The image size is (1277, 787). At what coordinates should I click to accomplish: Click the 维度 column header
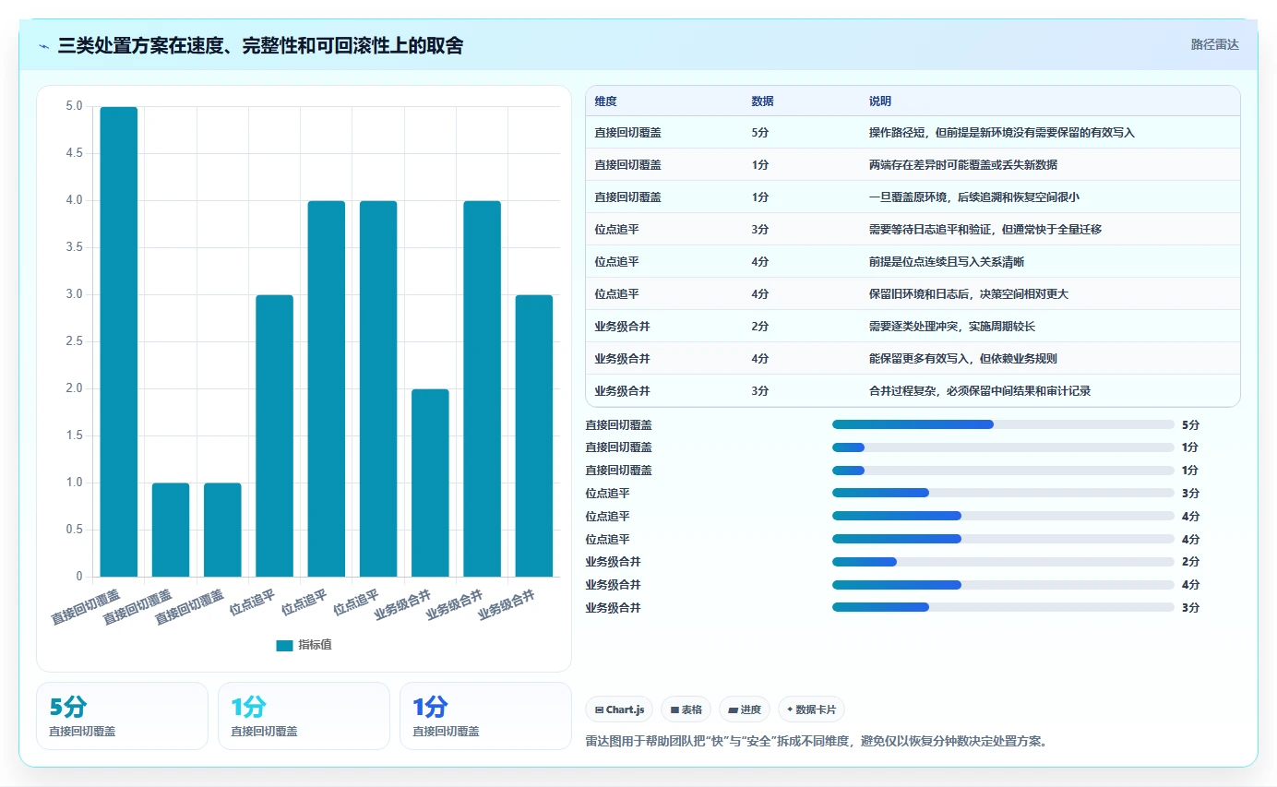tap(606, 101)
